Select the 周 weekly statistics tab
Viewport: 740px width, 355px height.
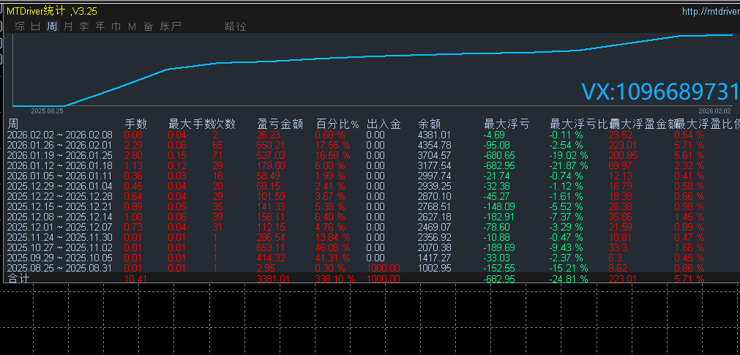pyautogui.click(x=52, y=26)
